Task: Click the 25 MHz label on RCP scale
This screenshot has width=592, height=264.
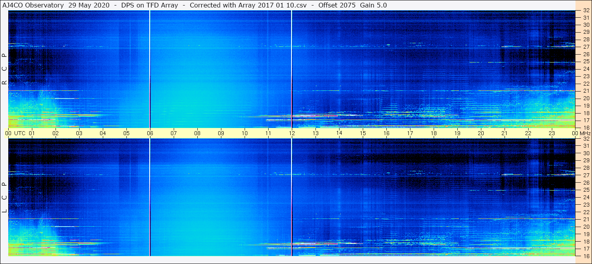Action: (586, 62)
